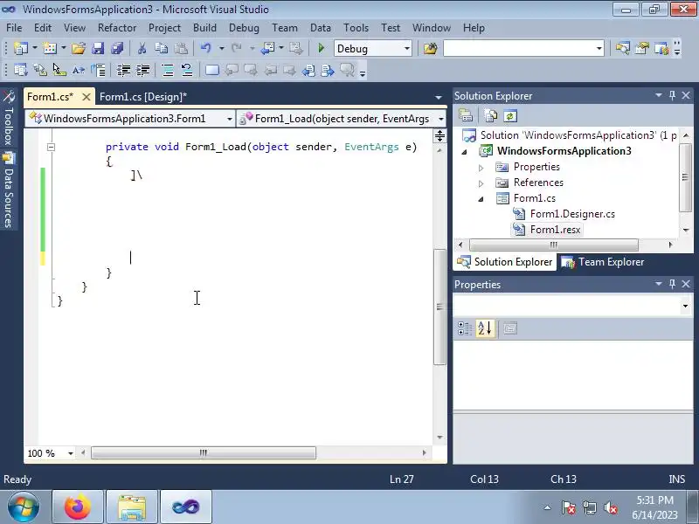
Task: Click the Display Object Member List icon
Action: pyautogui.click(x=20, y=70)
